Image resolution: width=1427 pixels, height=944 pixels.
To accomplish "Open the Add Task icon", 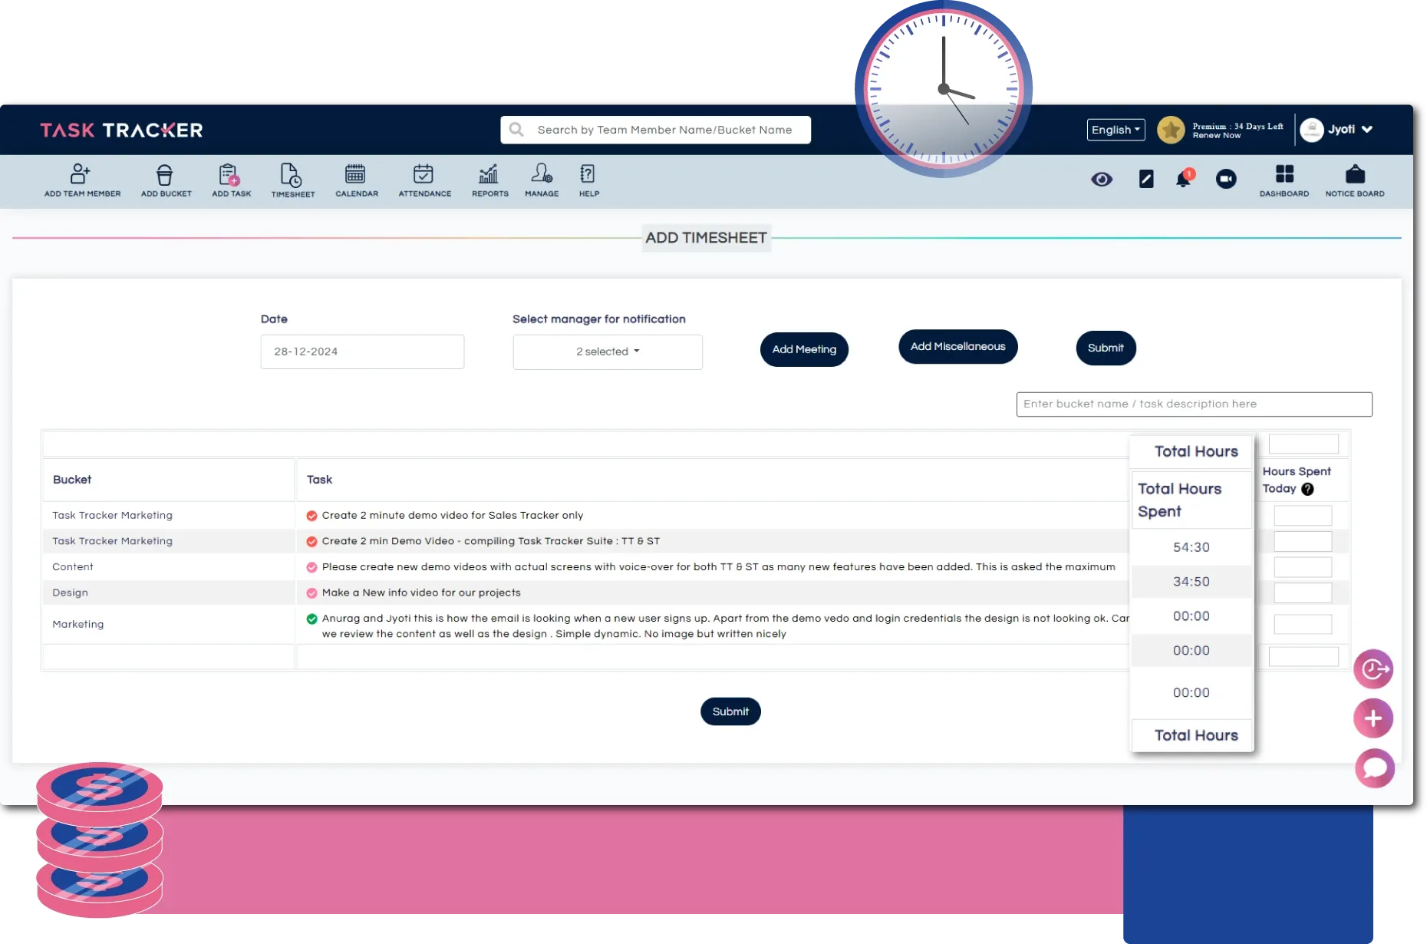I will point(231,181).
